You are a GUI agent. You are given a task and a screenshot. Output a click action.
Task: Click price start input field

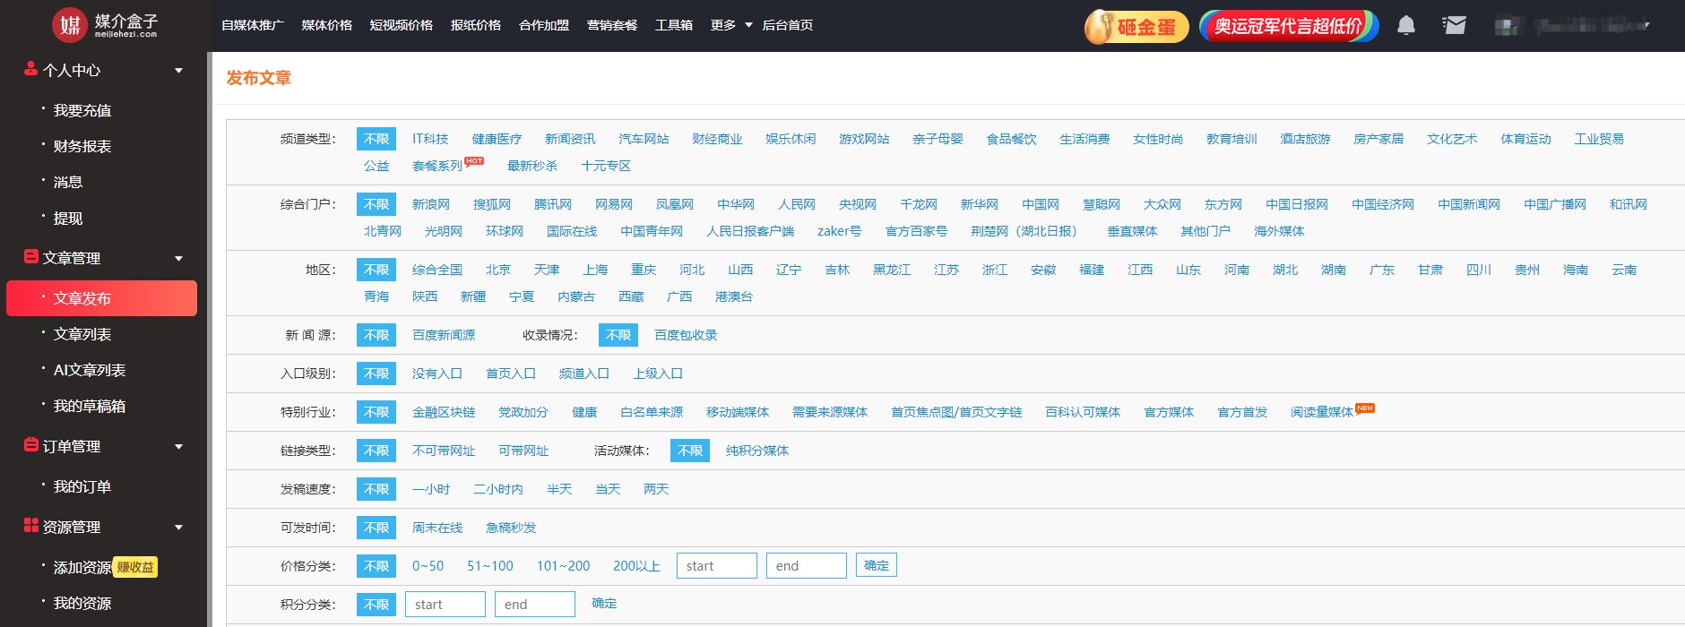tap(717, 566)
